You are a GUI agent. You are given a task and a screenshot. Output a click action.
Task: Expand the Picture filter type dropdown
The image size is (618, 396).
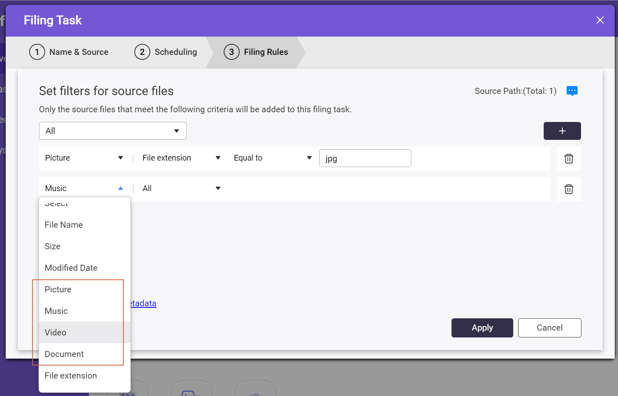84,158
